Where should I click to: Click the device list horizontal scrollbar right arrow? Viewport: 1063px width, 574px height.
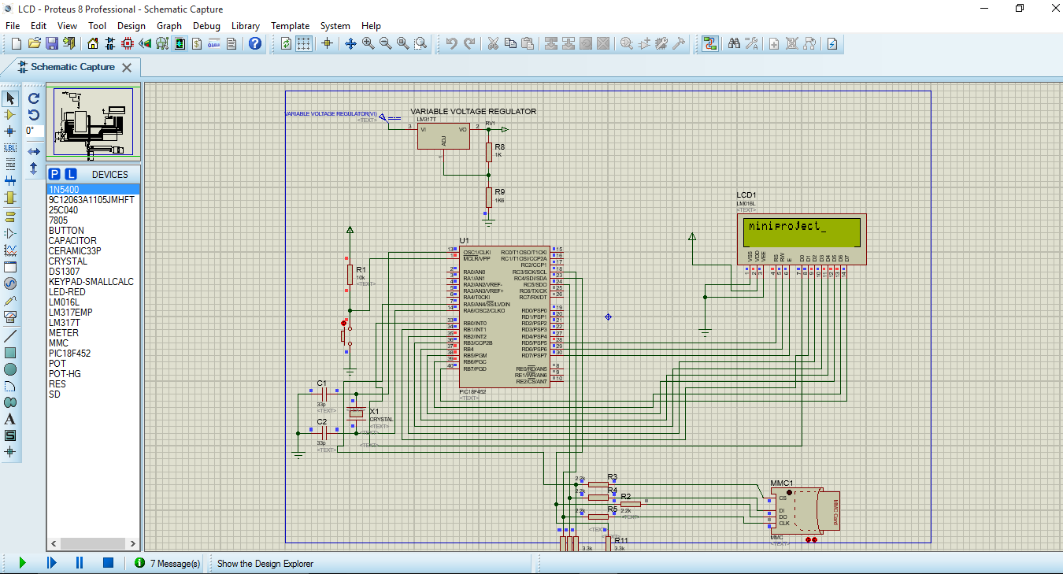point(132,543)
